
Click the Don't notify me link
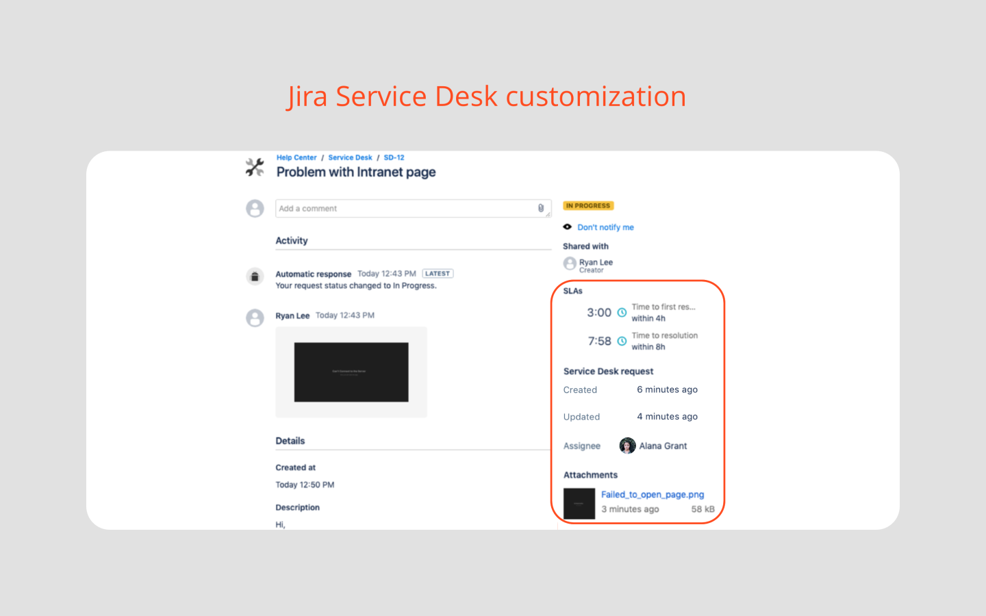(x=605, y=227)
